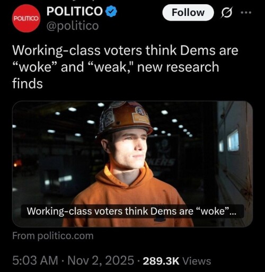Open the POLITICO display name
The image size is (265, 272).
tap(75, 11)
